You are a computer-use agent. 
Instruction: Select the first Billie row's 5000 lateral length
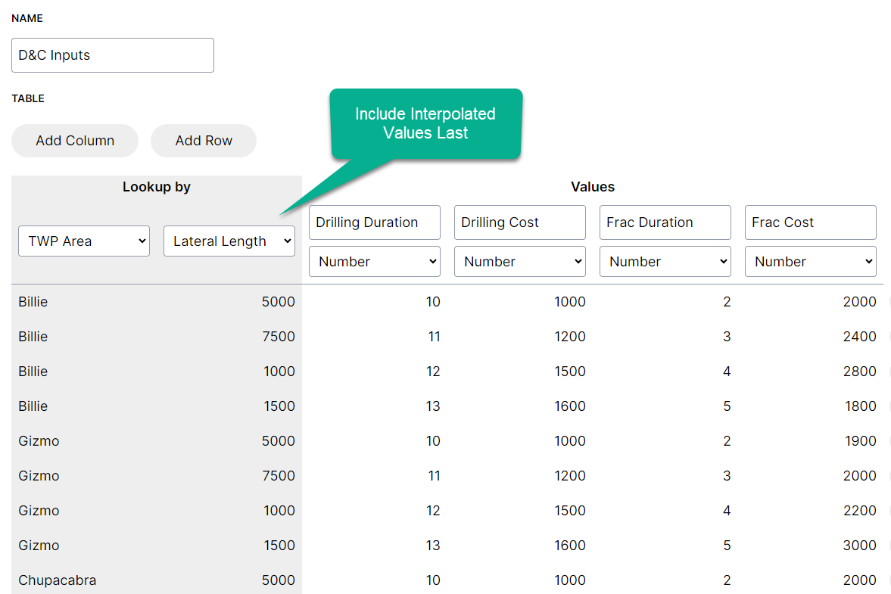click(x=278, y=302)
